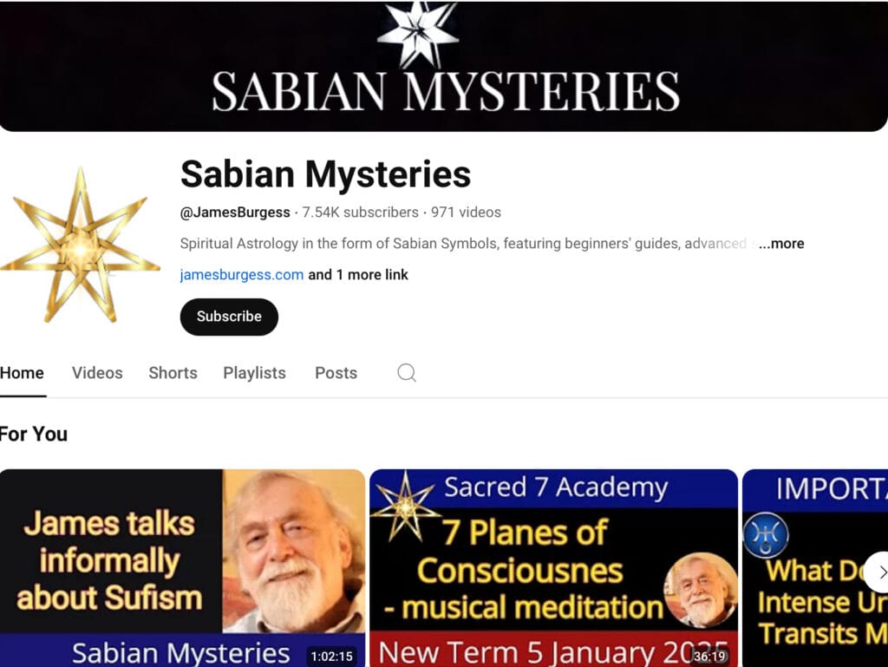The image size is (888, 667).
Task: Click the Uranus glyph icon on the third thumbnail
Action: tap(765, 534)
